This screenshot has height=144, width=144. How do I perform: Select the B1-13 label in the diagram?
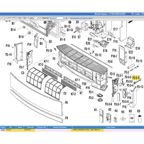(x=67, y=26)
